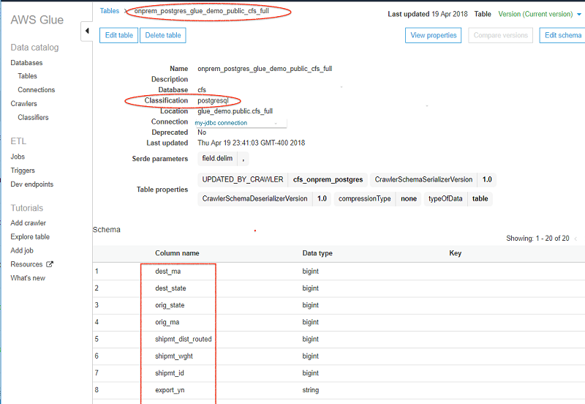This screenshot has width=585, height=404.
Task: Click the CrawlerSchemaSerializerVersion property
Action: (423, 179)
